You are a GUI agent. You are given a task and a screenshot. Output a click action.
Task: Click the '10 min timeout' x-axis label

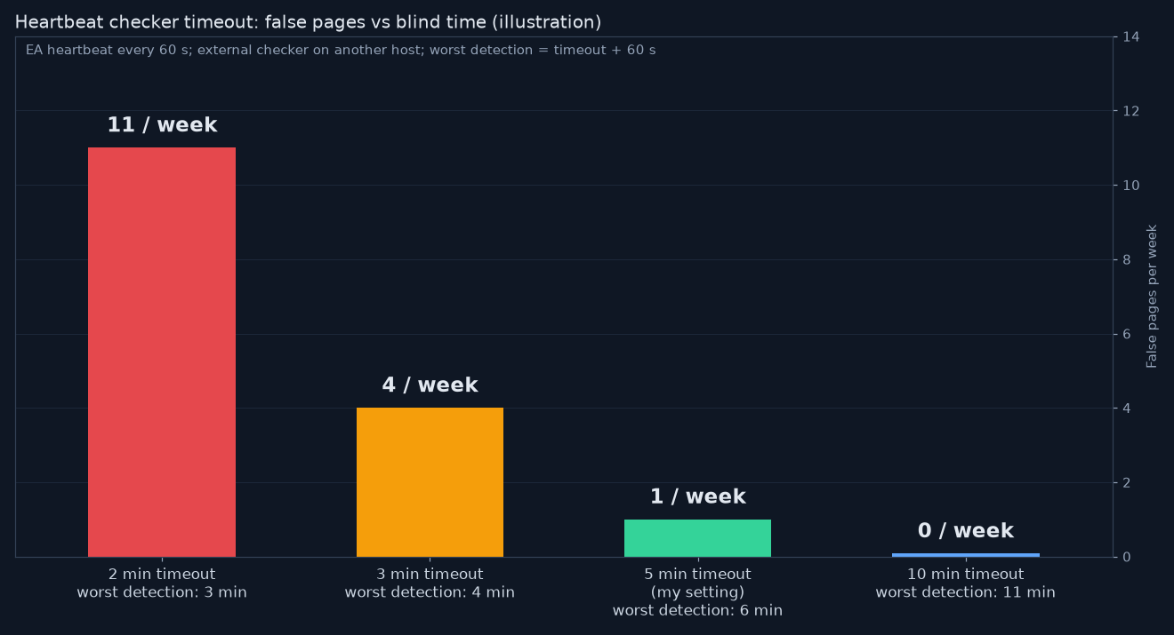[x=965, y=575]
